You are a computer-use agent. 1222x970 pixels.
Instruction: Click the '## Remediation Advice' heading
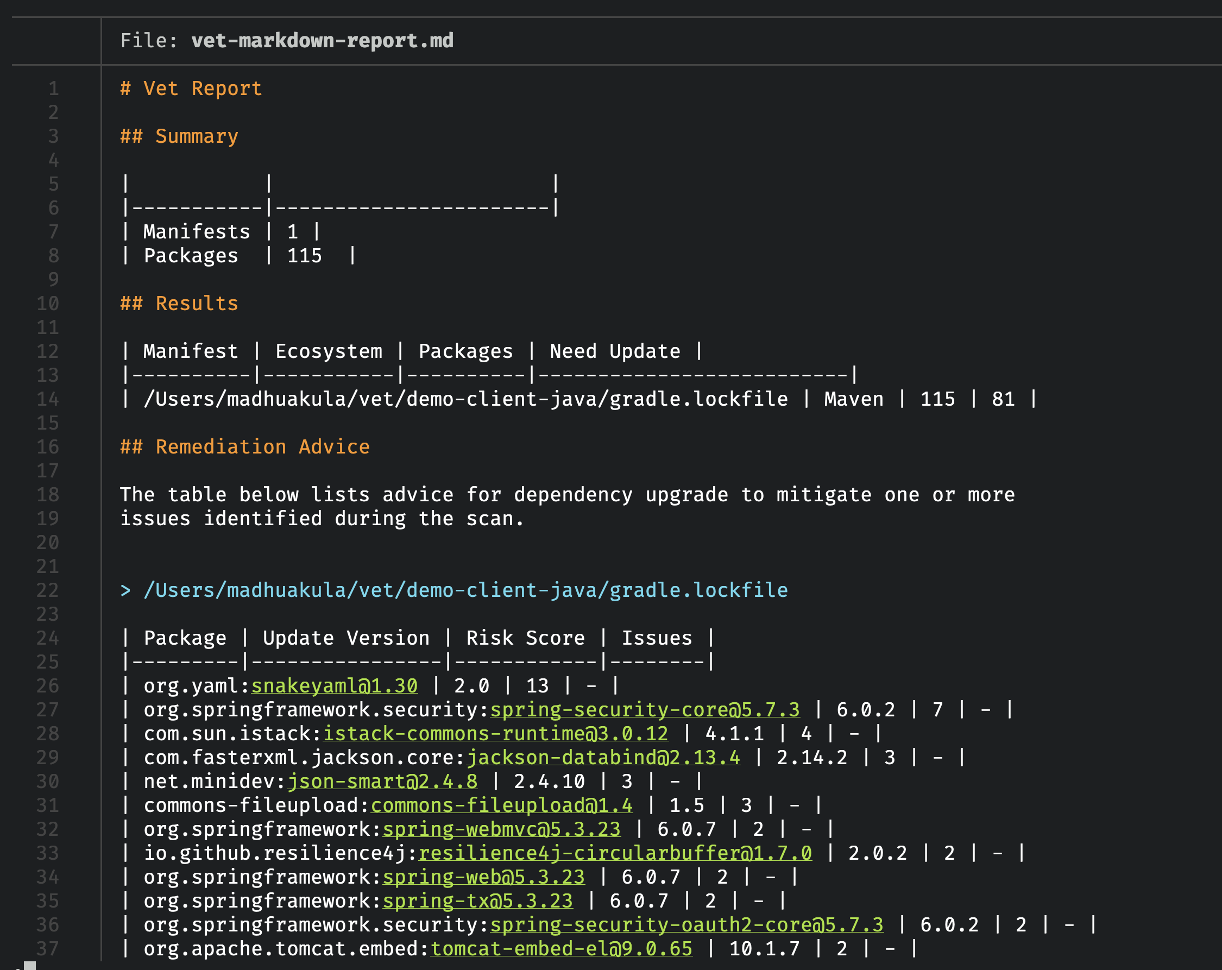(x=245, y=448)
